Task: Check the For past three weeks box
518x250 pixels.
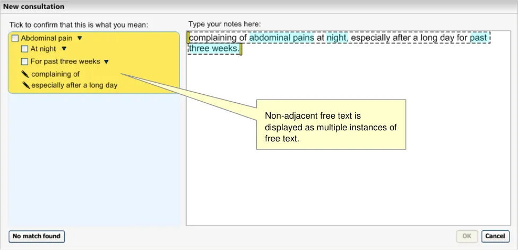Action: pos(24,62)
